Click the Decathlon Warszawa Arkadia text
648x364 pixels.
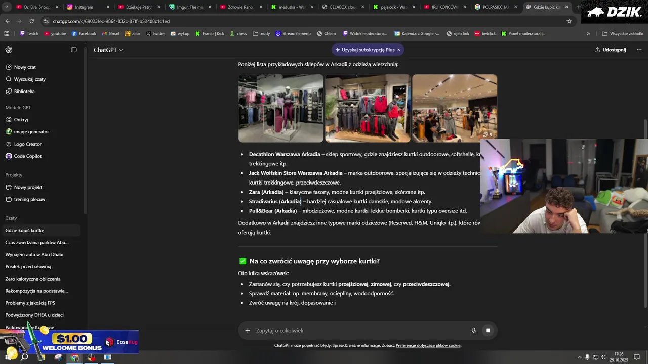(285, 154)
